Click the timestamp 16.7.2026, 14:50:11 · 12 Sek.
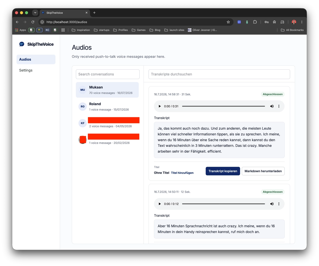The height and width of the screenshot is (266, 319). (172, 192)
